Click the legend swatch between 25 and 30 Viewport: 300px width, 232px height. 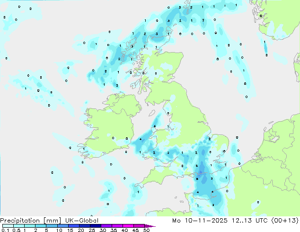(x=96, y=226)
